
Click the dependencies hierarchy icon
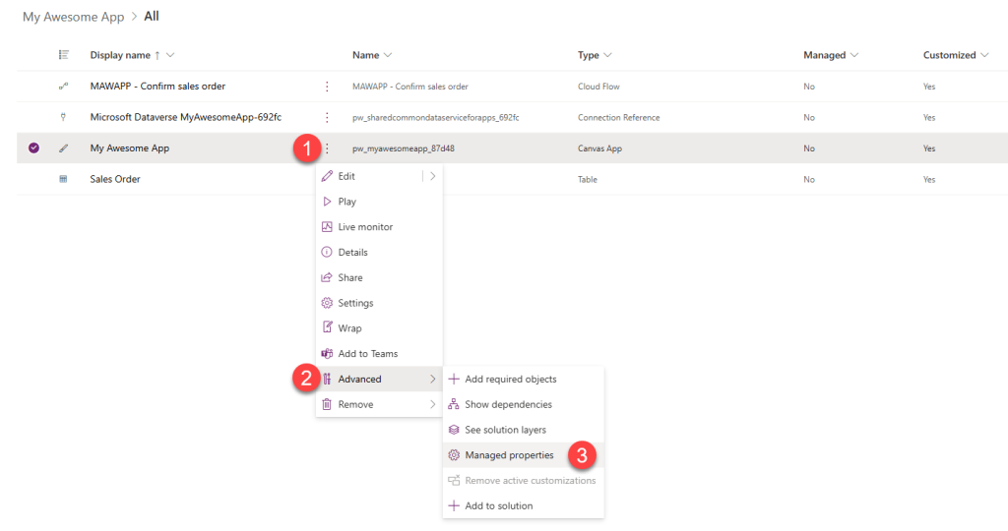(454, 404)
